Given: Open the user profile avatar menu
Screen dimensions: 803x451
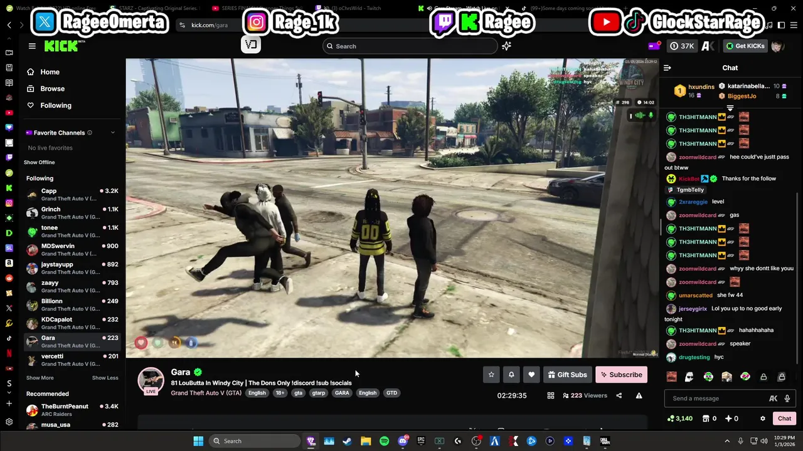Looking at the screenshot, I should coord(777,46).
